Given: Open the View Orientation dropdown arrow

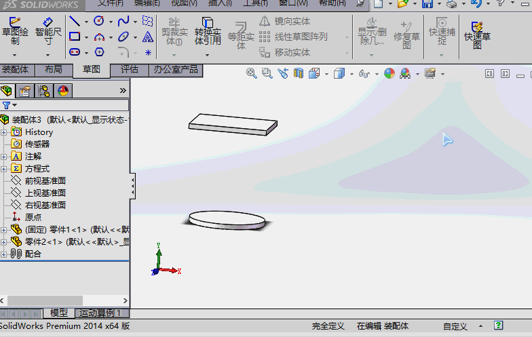Looking at the screenshot, I should [326, 74].
